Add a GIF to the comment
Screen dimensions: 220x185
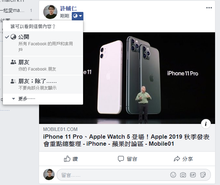pos(193,175)
